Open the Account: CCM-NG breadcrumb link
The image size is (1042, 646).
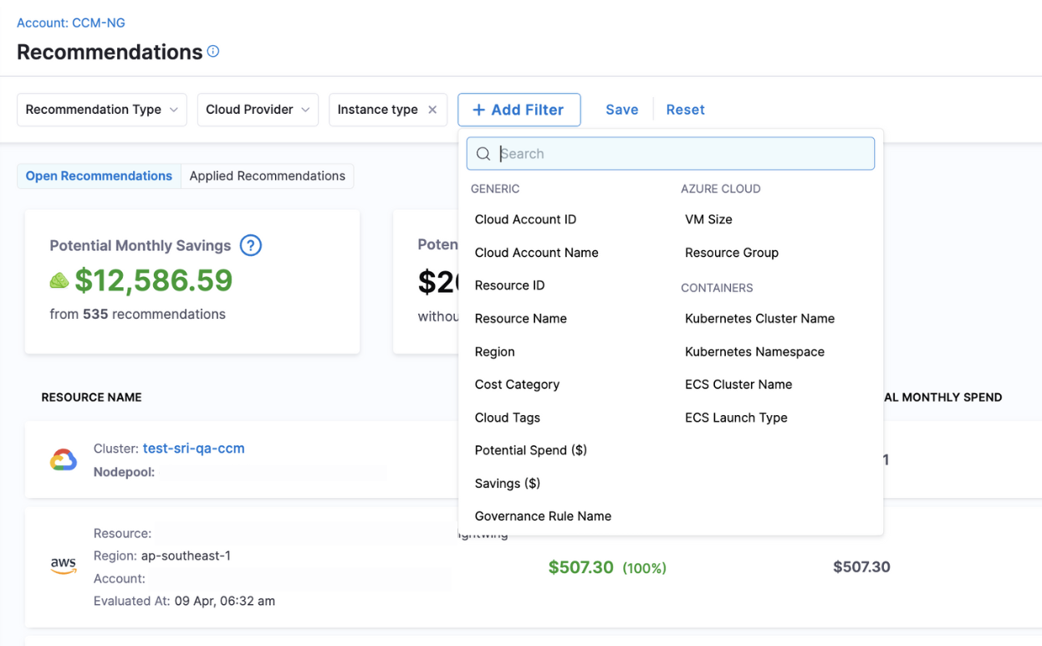71,23
